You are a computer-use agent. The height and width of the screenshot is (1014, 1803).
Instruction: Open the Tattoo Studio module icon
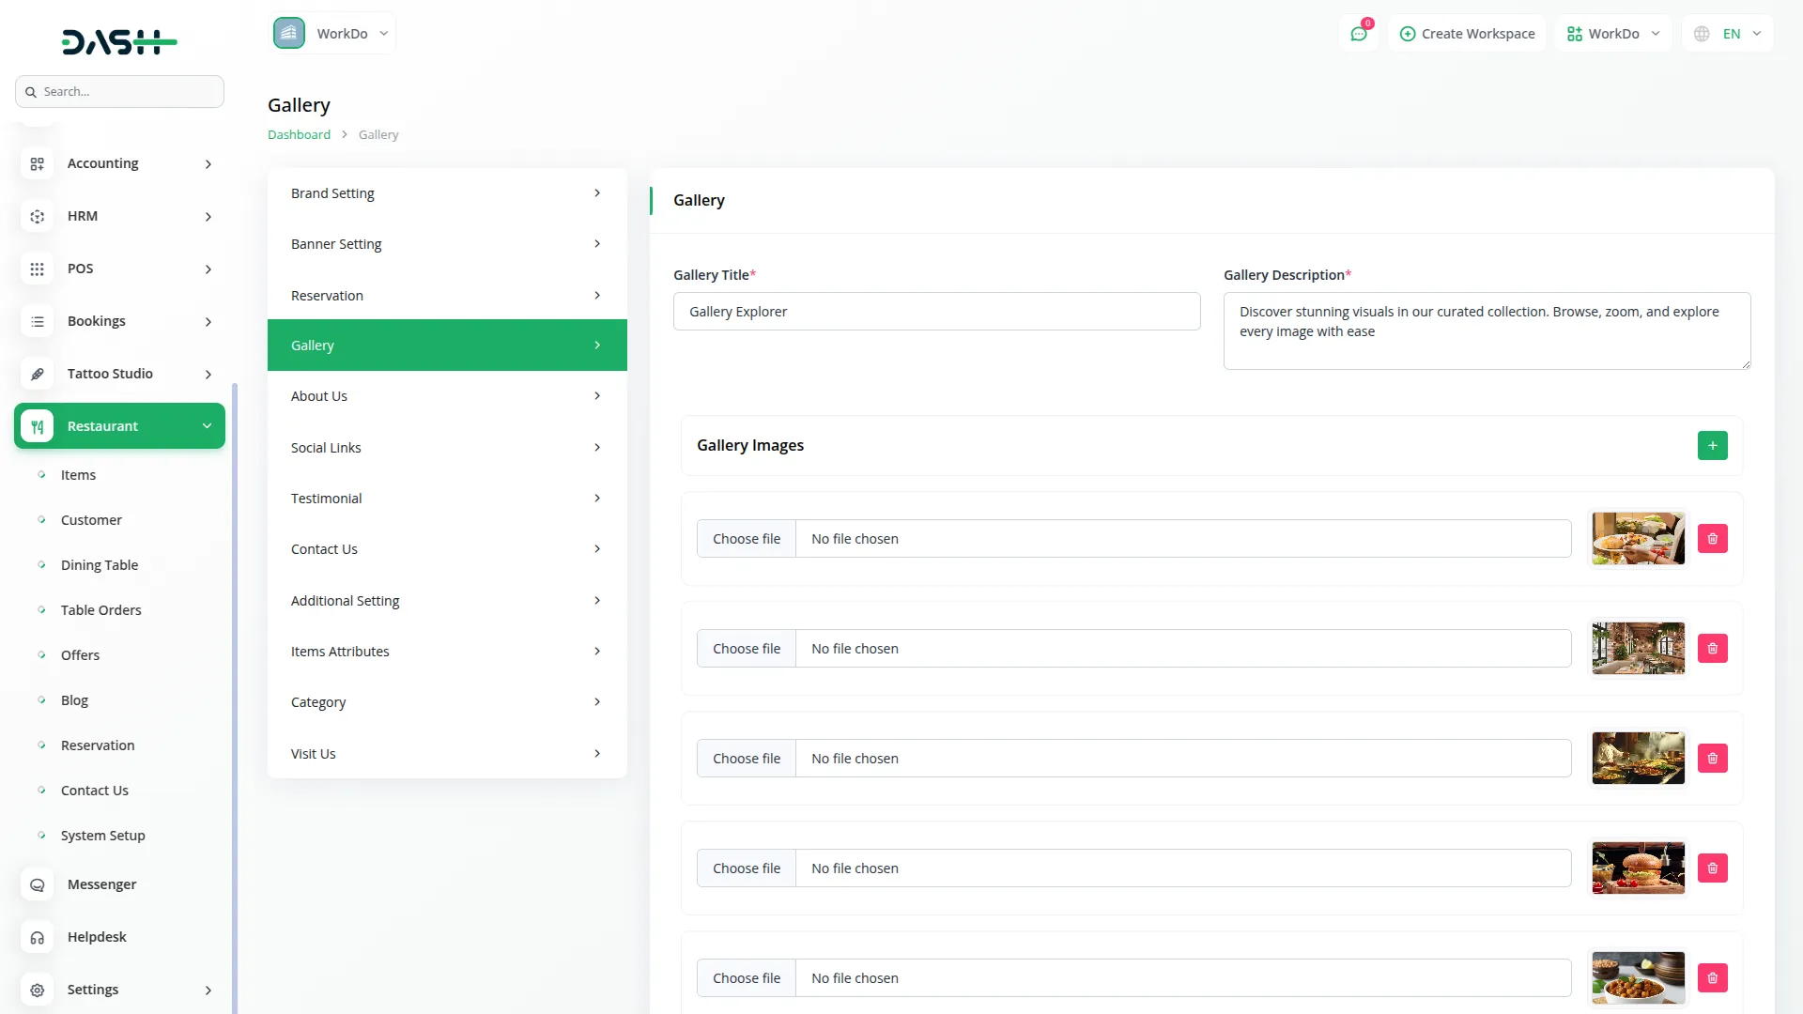tap(38, 374)
